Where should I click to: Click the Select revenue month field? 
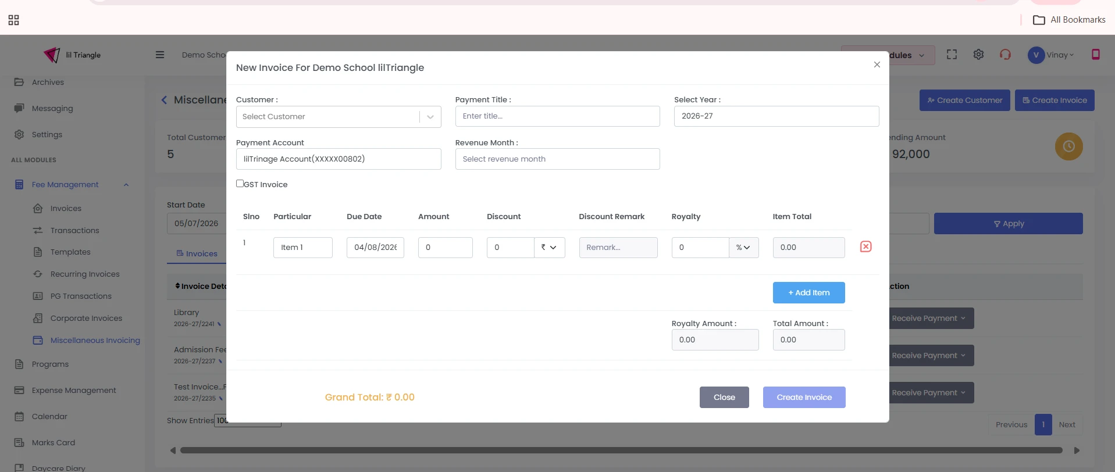tap(557, 159)
